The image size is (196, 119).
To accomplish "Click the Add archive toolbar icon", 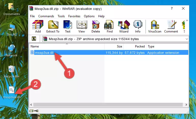I will pyautogui.click(x=38, y=26).
